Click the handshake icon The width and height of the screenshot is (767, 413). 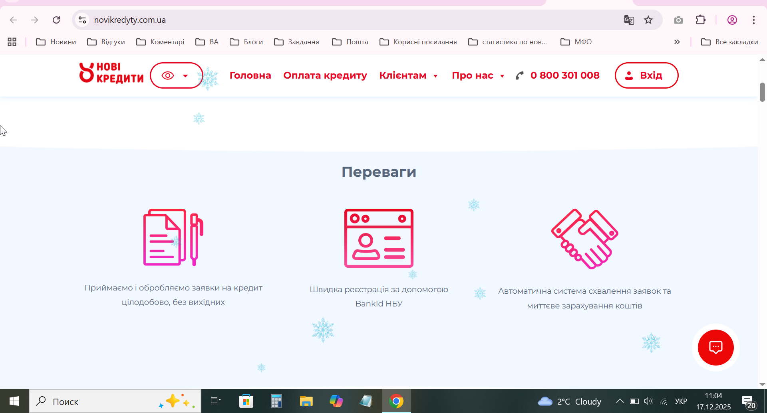point(585,239)
